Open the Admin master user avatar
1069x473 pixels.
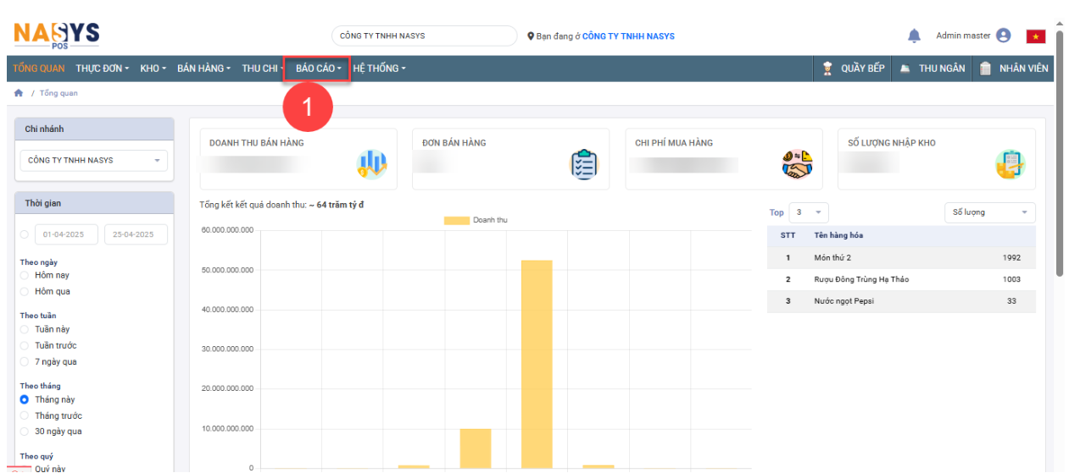click(x=1004, y=36)
